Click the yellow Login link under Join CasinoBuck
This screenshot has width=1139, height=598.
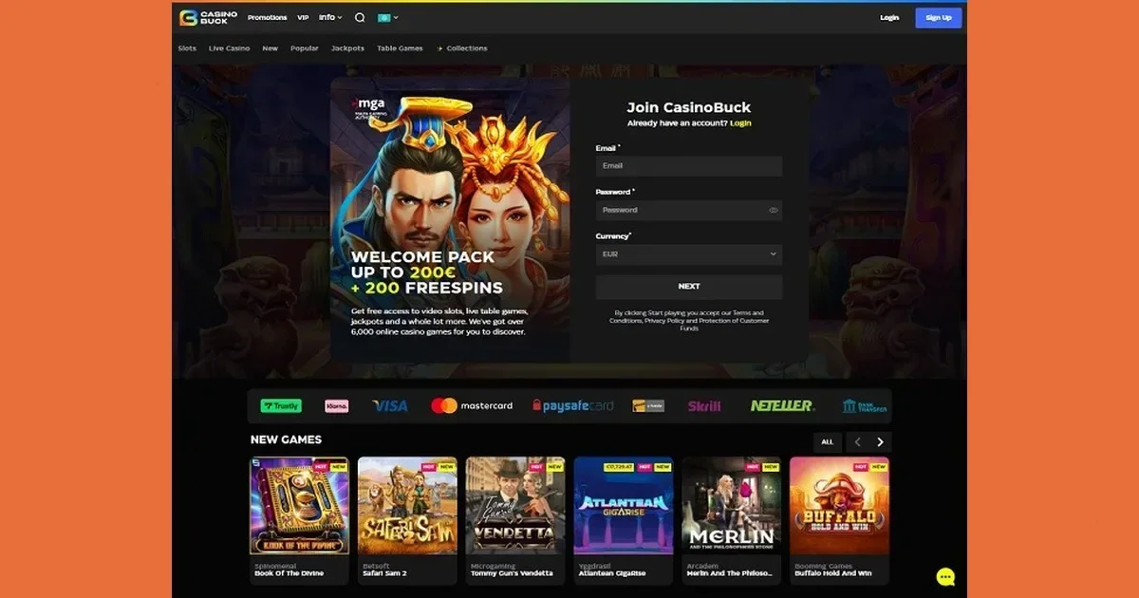click(740, 123)
